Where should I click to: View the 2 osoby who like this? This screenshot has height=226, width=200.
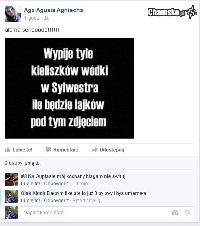(x=14, y=163)
